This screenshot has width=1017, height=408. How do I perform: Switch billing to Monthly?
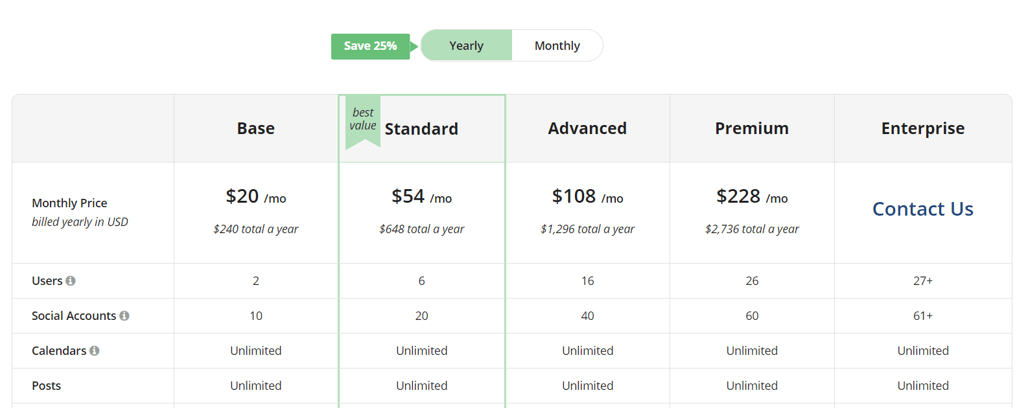point(557,46)
